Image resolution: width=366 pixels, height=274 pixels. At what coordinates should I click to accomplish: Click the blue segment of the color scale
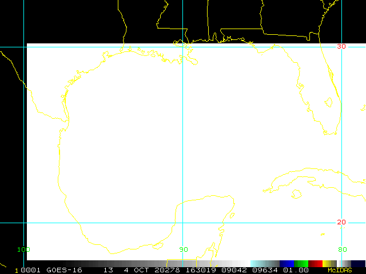pos(287,263)
